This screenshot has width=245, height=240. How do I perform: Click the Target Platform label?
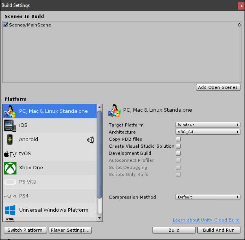[126, 125]
